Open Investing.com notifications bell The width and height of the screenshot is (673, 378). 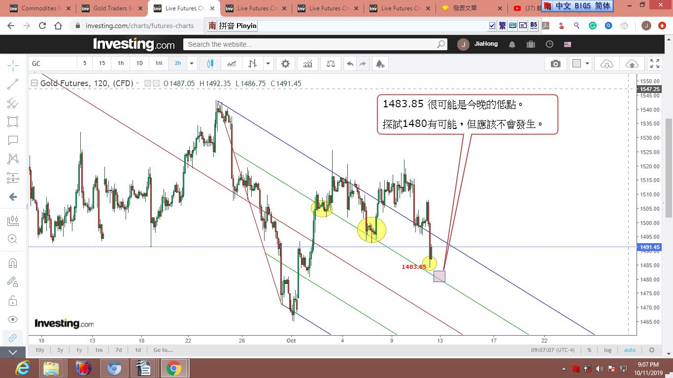[512, 44]
